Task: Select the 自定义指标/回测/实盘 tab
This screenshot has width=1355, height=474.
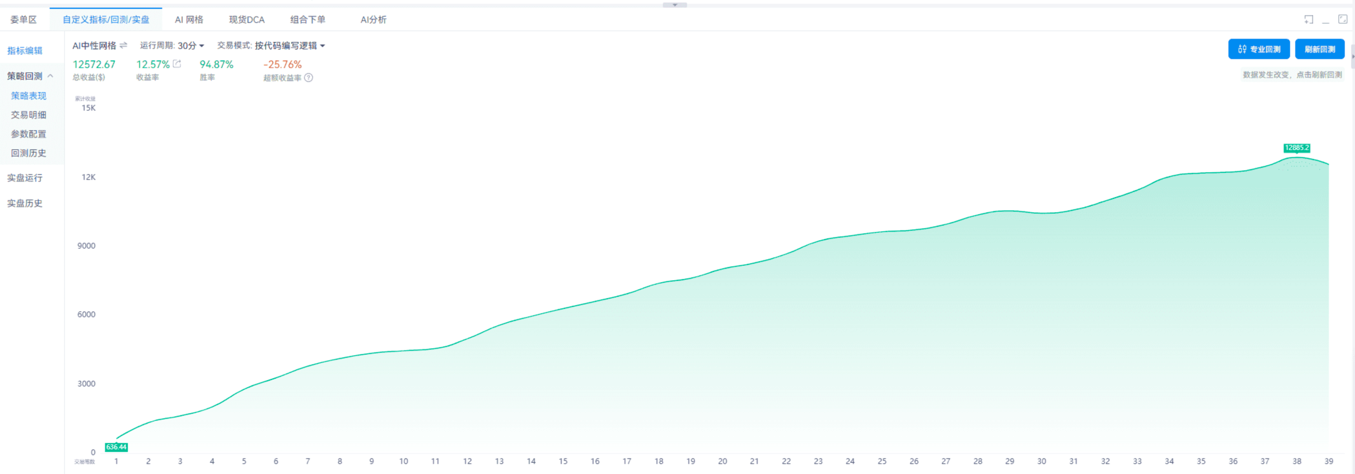Action: pos(106,20)
